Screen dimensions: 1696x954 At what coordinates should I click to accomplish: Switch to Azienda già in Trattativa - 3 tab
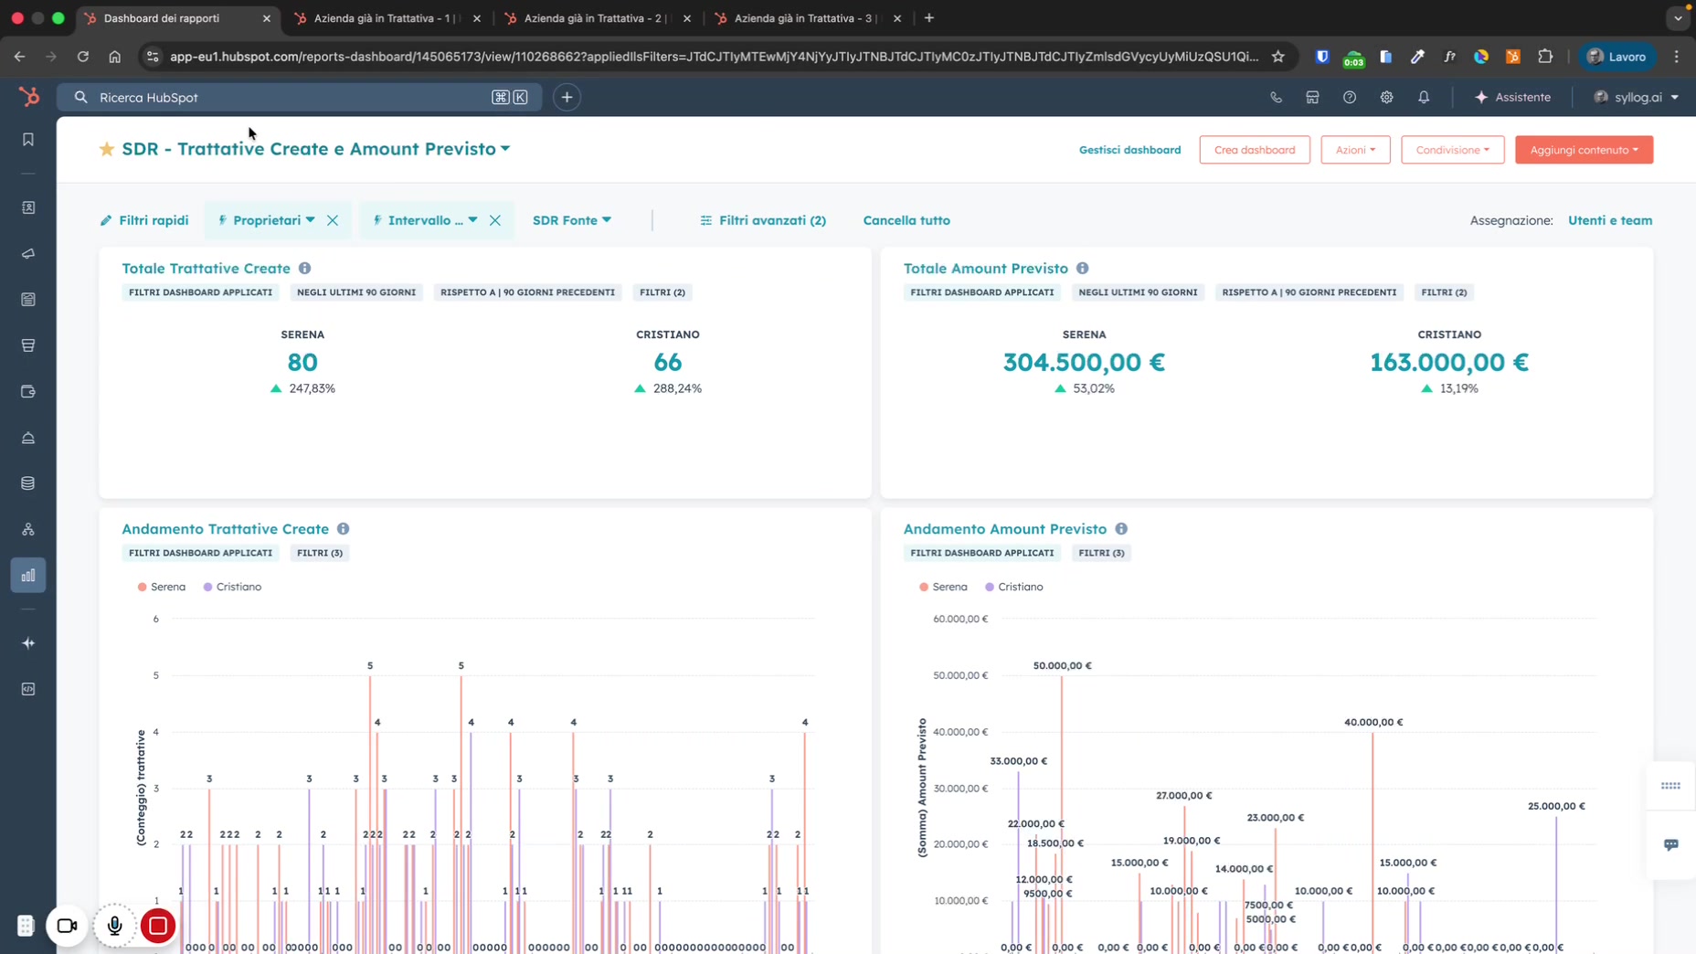pyautogui.click(x=803, y=18)
